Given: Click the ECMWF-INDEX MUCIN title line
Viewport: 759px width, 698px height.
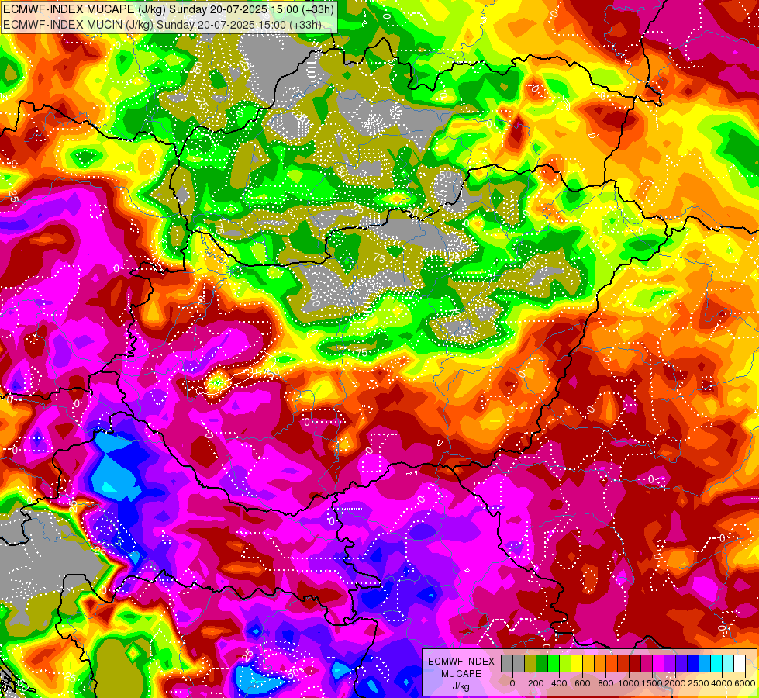Looking at the screenshot, I should [162, 24].
